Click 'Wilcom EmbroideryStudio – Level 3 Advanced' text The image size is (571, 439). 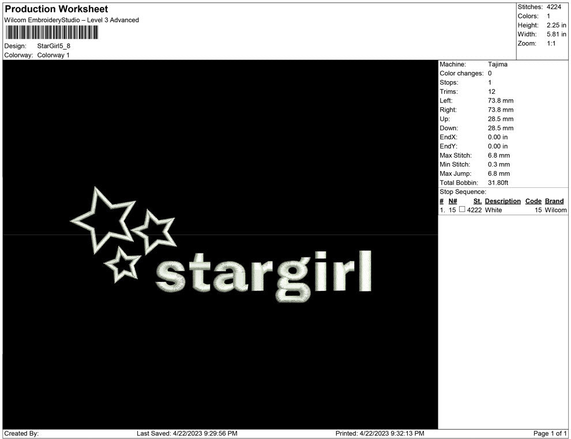[x=72, y=20]
